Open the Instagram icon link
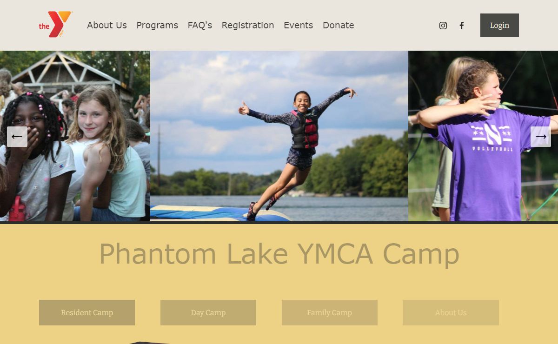Viewport: 558px width, 344px height. coord(443,26)
